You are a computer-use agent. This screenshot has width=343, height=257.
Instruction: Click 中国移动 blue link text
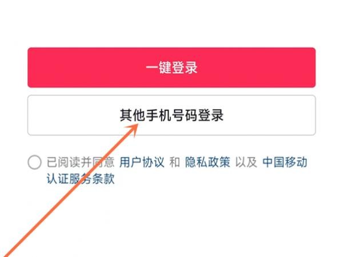pos(285,162)
